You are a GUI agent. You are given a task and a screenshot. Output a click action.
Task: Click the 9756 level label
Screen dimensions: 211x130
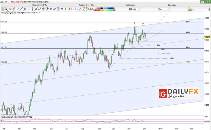(x=188, y=22)
